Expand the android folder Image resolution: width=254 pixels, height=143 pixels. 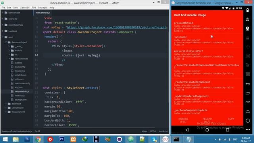tap(9, 50)
